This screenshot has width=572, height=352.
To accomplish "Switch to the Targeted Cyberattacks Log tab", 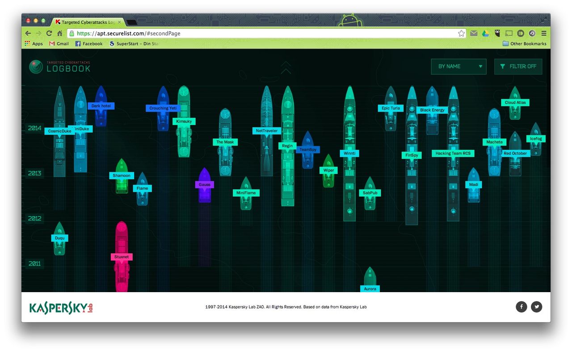I will (86, 21).
